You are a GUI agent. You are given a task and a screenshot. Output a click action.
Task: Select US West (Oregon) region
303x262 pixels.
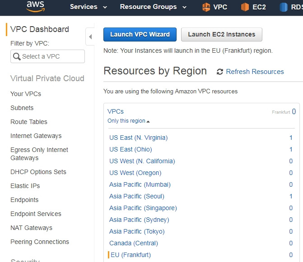[x=135, y=173]
